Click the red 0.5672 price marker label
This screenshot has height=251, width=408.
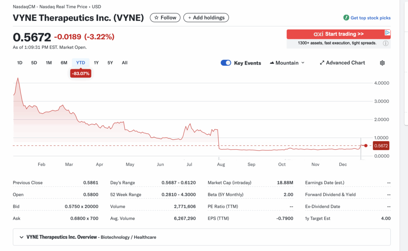coord(381,146)
